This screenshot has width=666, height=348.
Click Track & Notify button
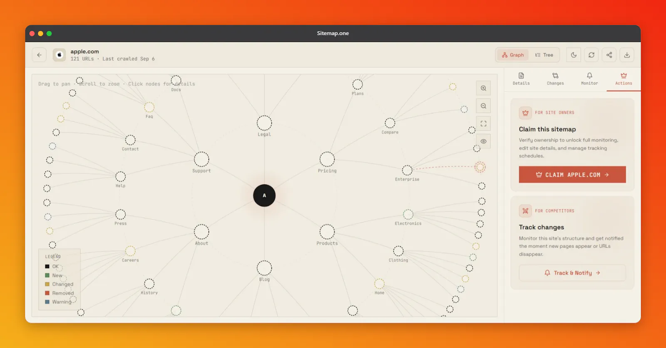572,273
